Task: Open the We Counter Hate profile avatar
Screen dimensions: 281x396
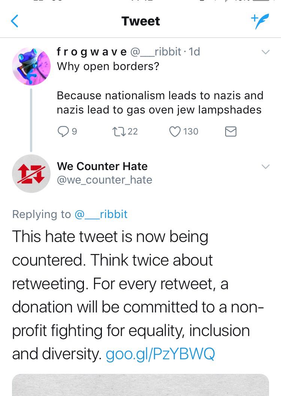Action: point(31,173)
